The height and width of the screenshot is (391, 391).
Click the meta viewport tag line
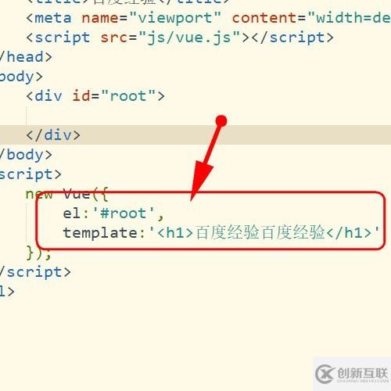pyautogui.click(x=208, y=18)
